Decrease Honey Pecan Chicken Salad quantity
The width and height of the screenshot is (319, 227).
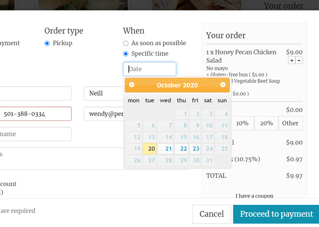(x=299, y=60)
